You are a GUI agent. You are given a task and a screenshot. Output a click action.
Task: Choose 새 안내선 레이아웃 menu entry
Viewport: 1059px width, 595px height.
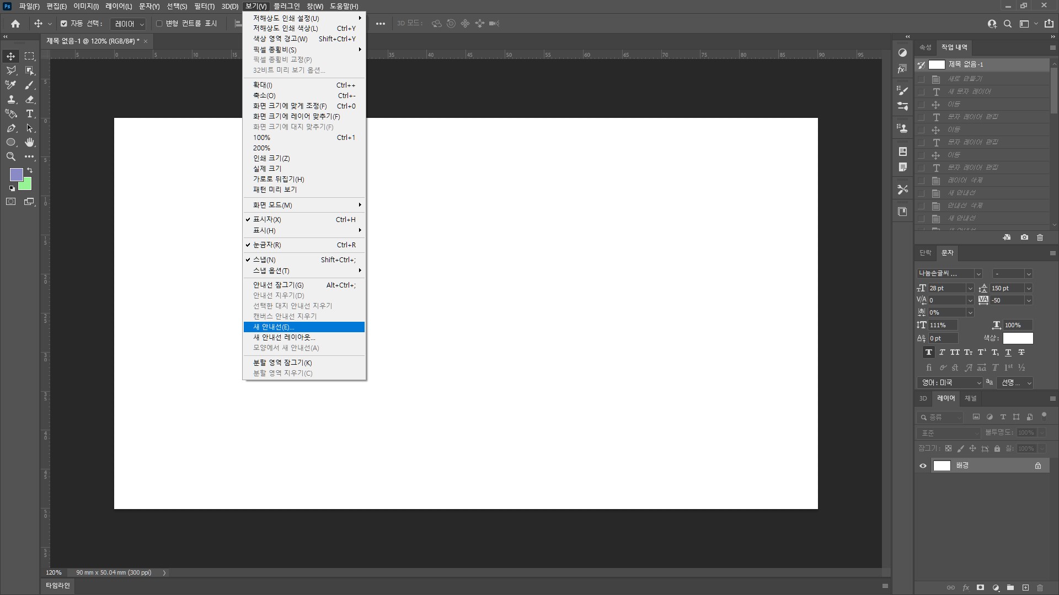point(284,337)
